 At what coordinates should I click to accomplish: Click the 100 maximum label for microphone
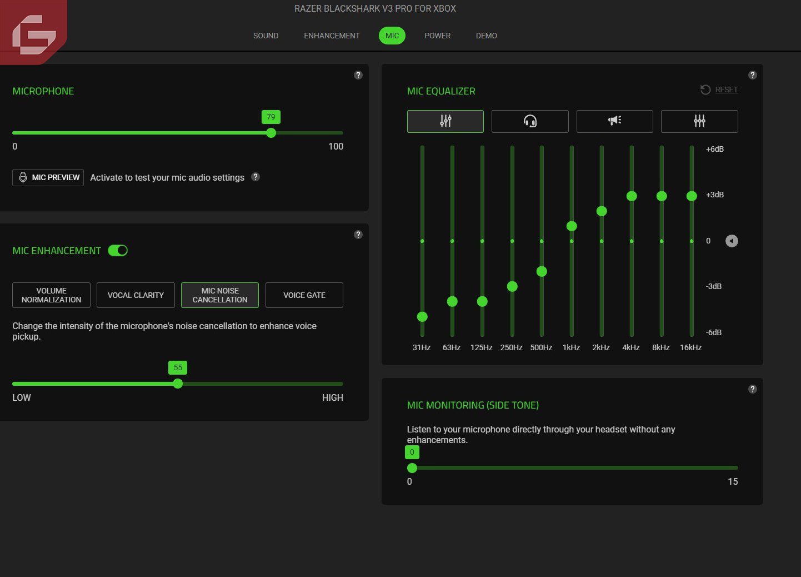pos(336,146)
